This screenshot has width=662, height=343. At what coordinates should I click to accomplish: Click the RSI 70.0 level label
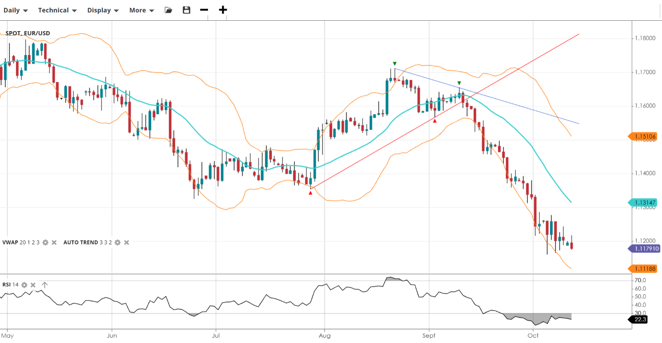640,281
